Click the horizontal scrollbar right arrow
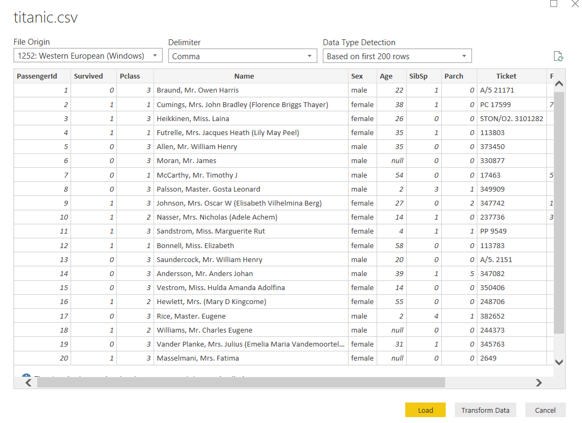The height and width of the screenshot is (423, 582). (x=538, y=383)
